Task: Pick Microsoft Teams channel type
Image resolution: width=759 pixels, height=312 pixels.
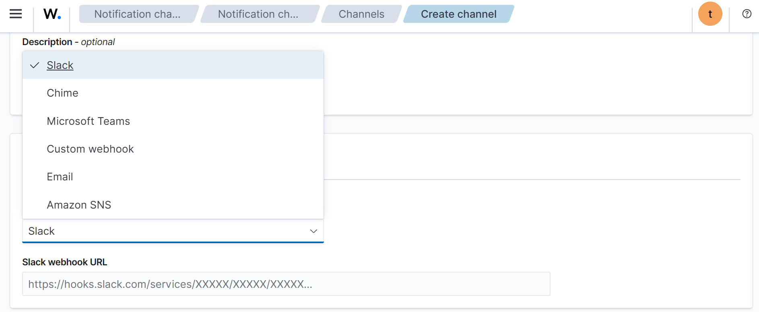Action: [173, 121]
